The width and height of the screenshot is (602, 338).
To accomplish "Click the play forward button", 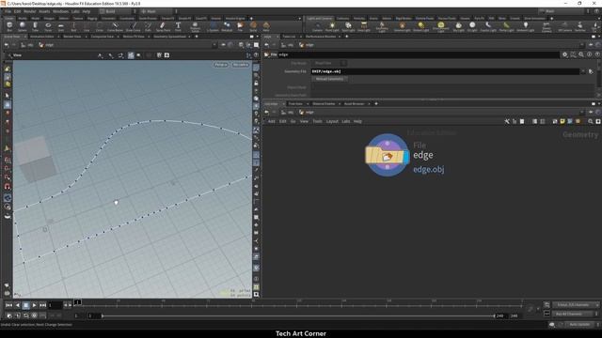I will pos(34,305).
